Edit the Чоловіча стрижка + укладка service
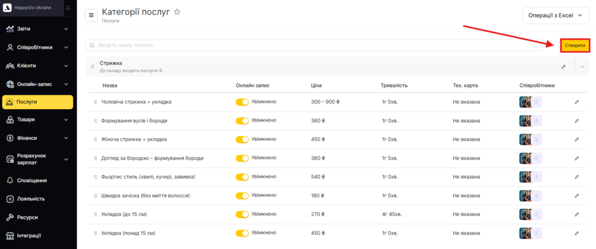The image size is (596, 249). point(576,102)
